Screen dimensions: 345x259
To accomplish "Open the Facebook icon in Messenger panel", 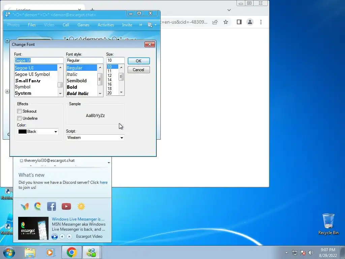I will click(52, 206).
